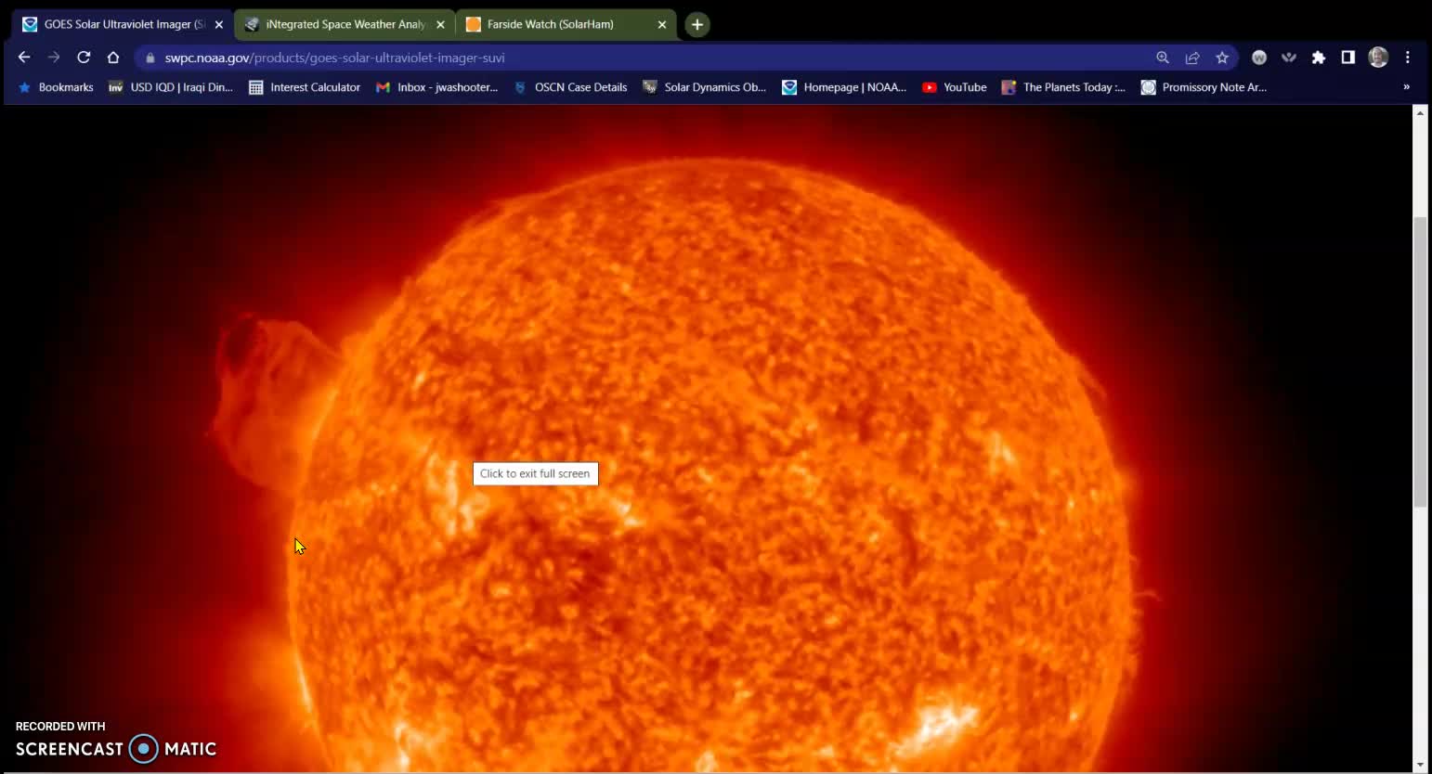Open Chrome three-dot menu

[x=1408, y=58]
